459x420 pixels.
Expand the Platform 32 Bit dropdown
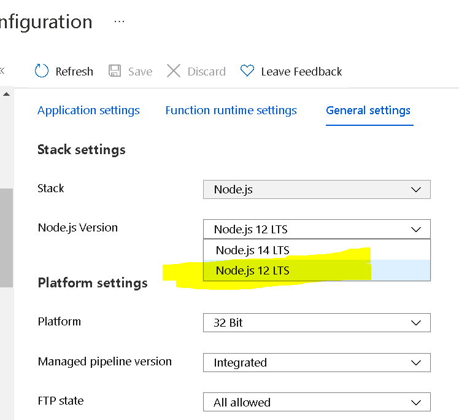[x=316, y=323]
